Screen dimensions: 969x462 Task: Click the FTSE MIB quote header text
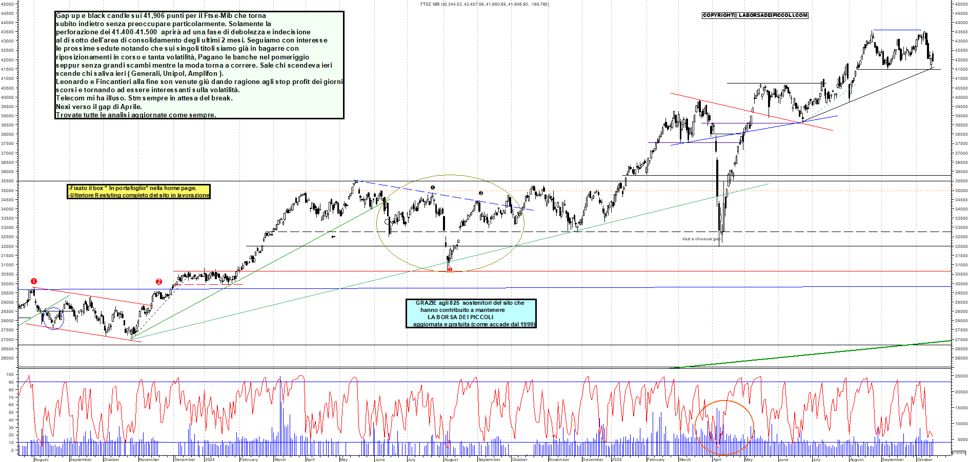[484, 4]
